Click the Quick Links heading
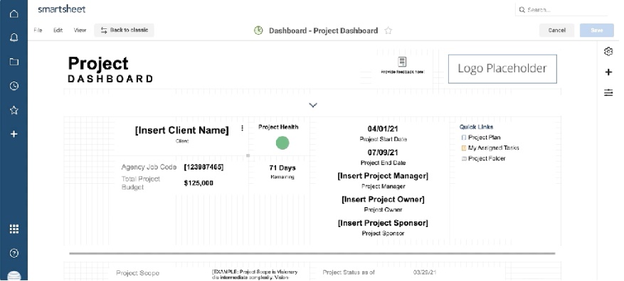Screen dimensions: 624x281 coord(476,127)
